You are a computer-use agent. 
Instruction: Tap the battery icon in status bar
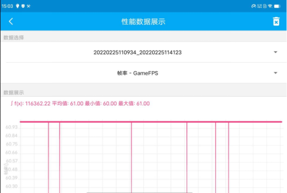[277, 6]
